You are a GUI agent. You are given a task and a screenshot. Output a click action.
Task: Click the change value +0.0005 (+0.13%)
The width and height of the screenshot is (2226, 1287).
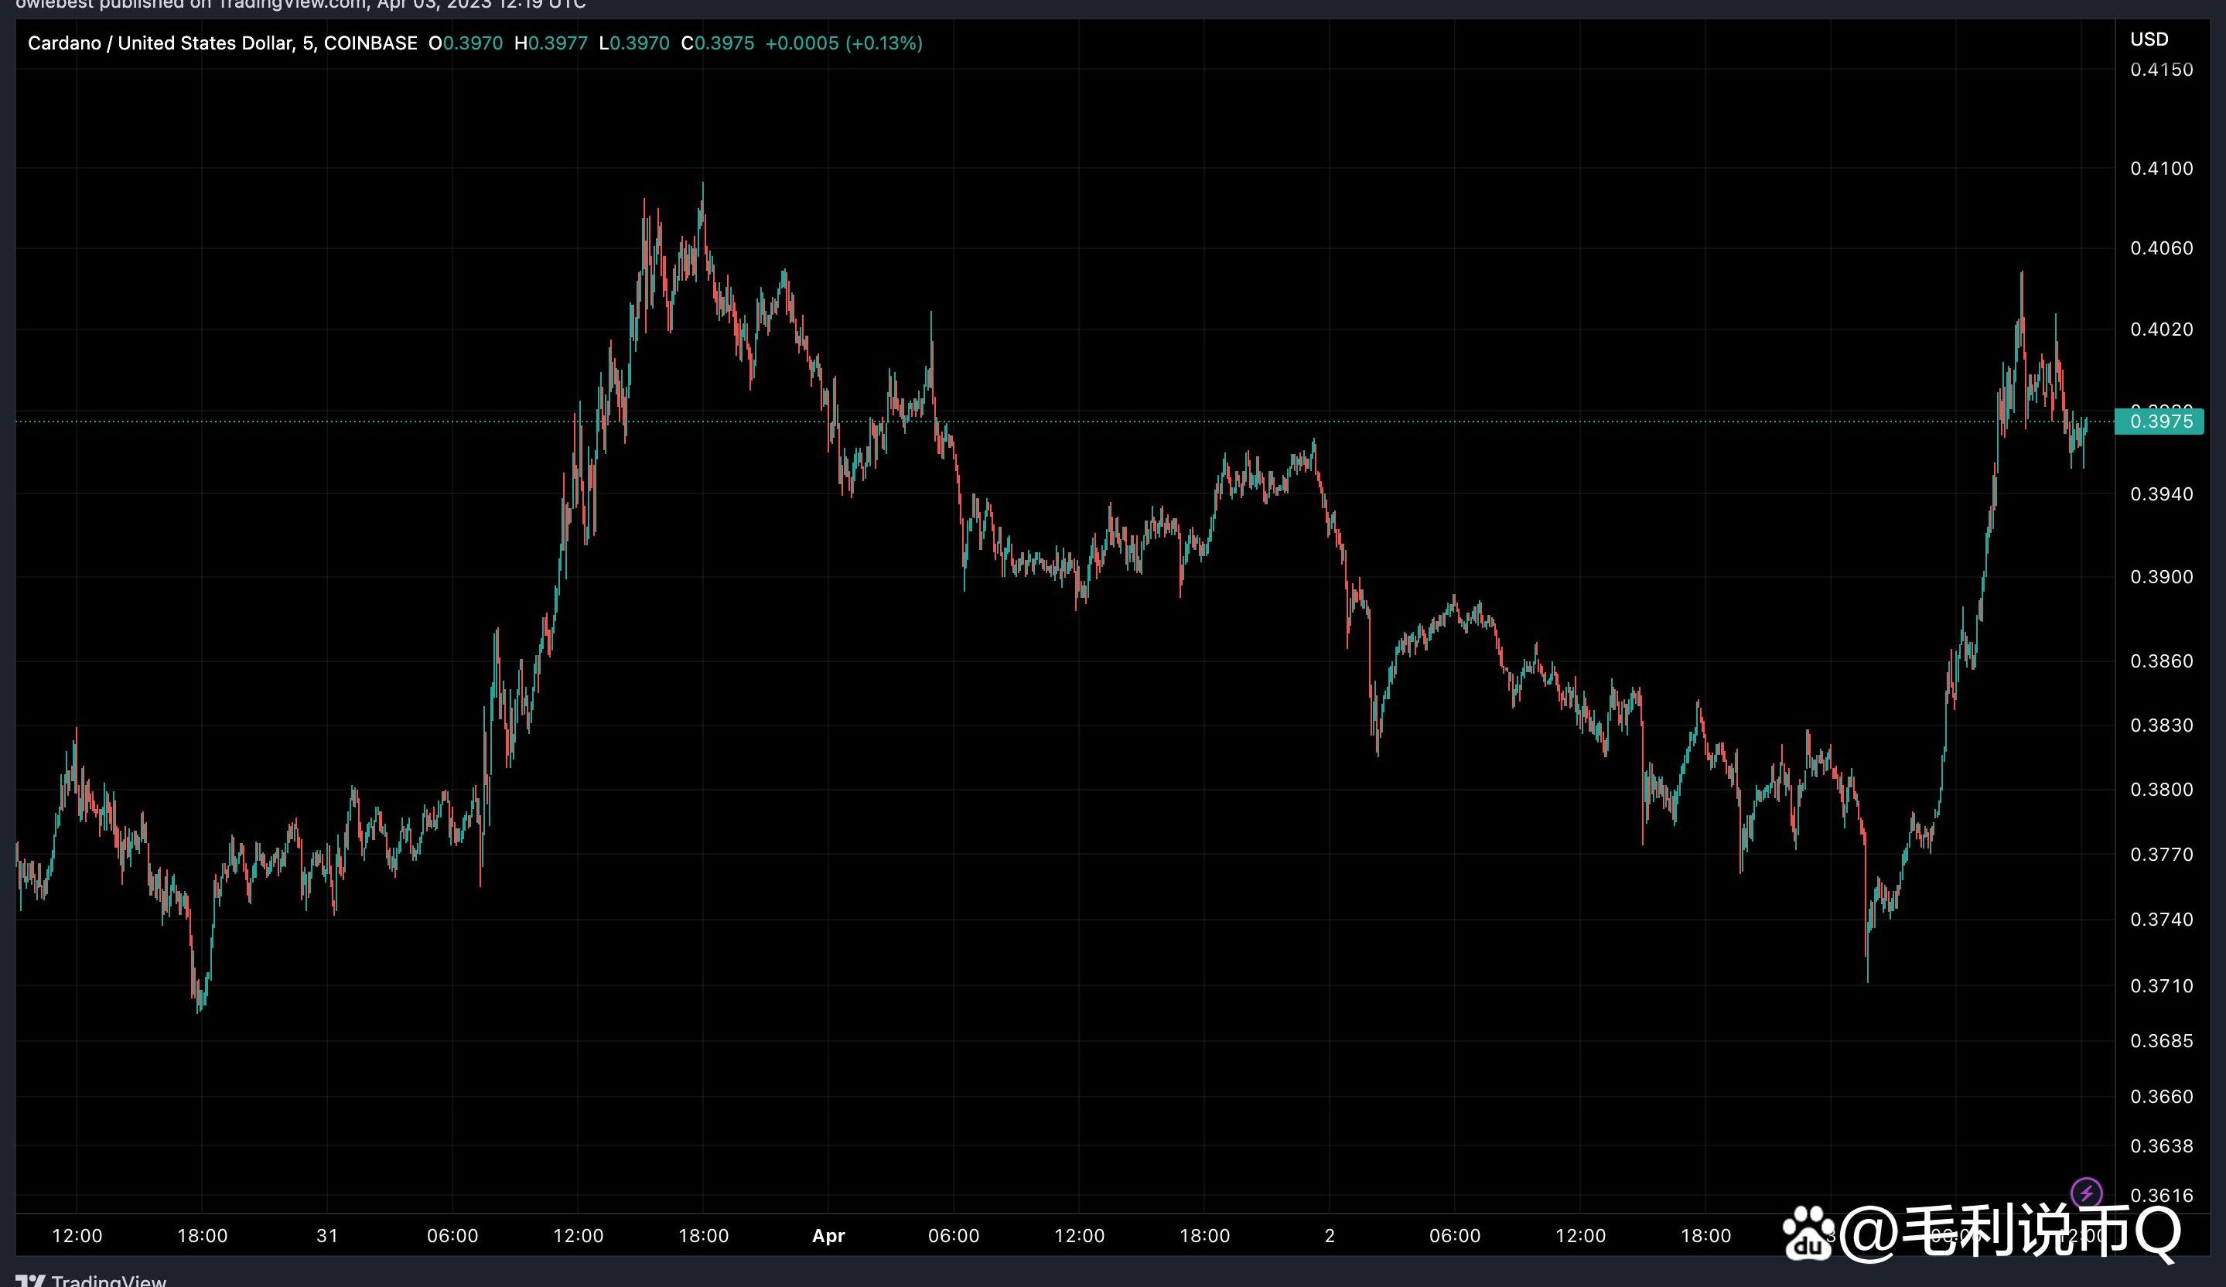(844, 43)
